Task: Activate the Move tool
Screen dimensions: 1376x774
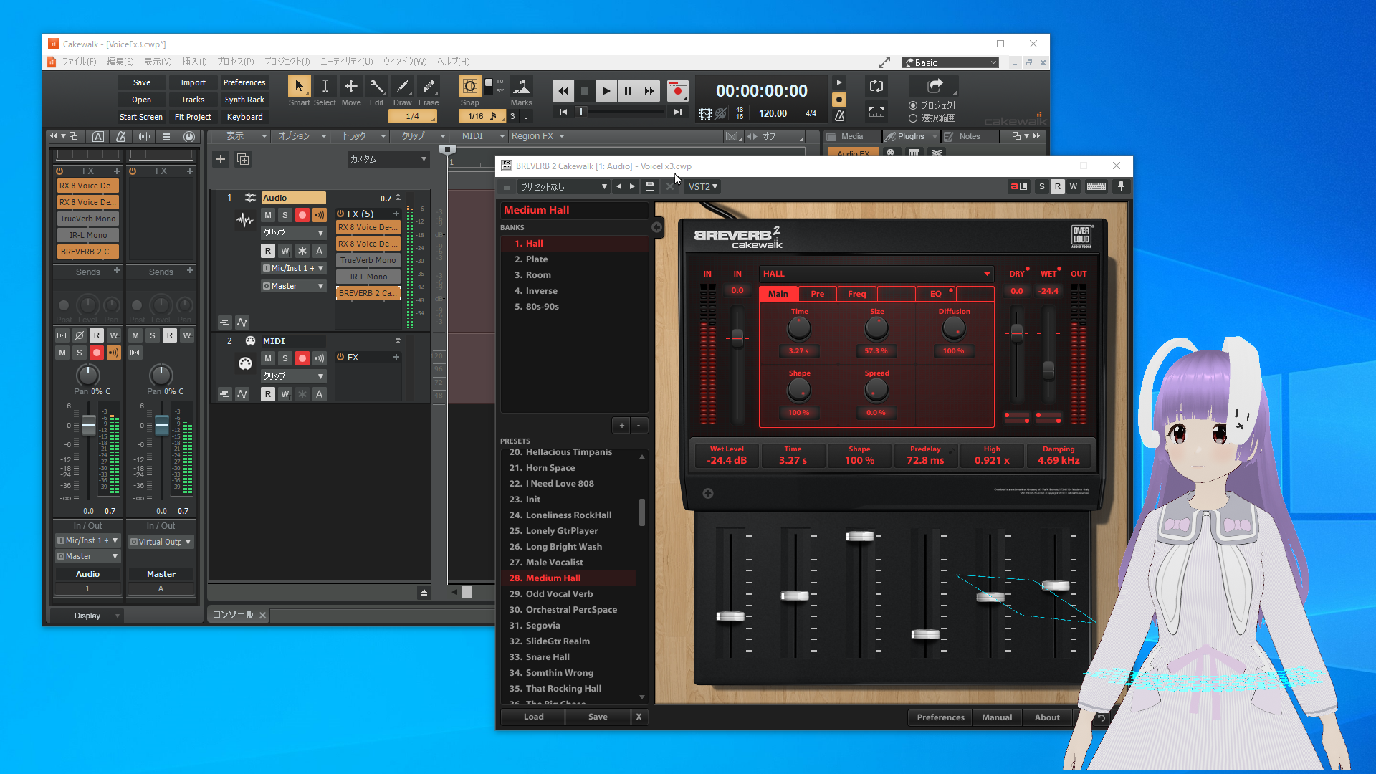Action: click(x=351, y=87)
